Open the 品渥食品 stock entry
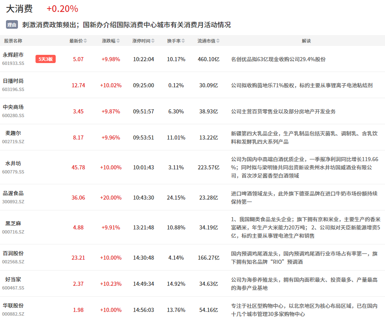The image size is (385, 319). click(13, 193)
